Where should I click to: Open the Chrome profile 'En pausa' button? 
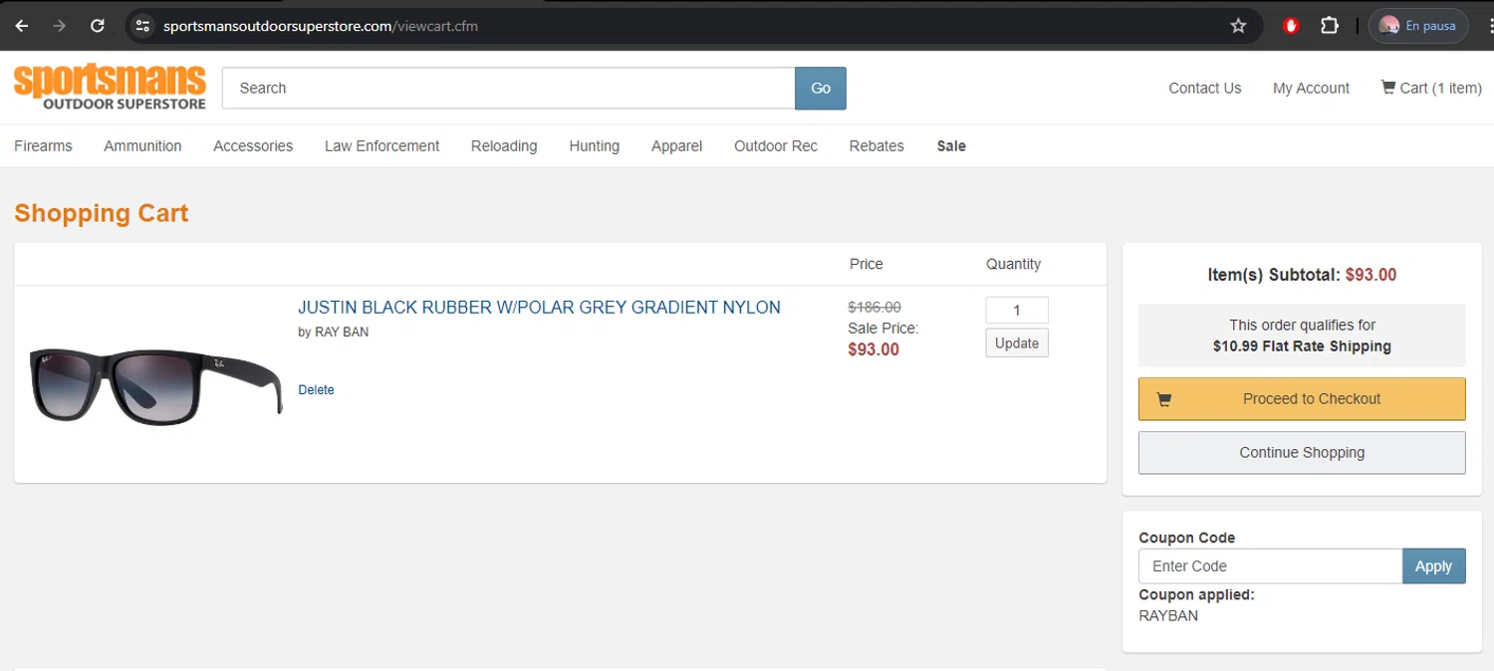[1418, 26]
